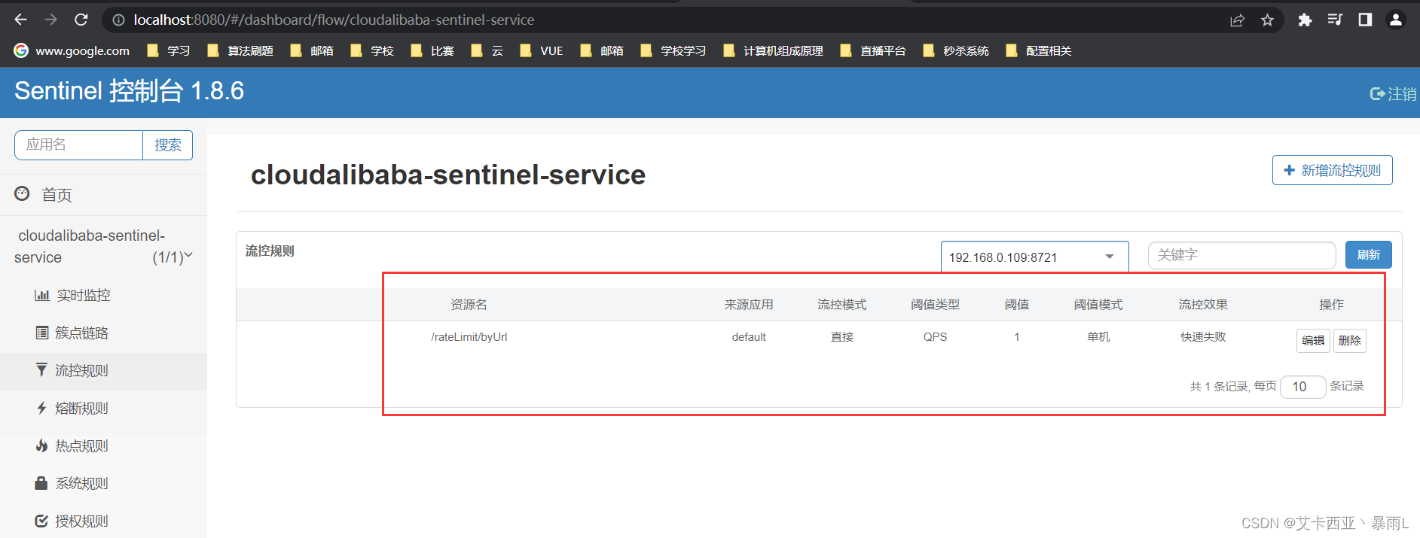Open 热点规则 in the sidebar

click(103, 446)
